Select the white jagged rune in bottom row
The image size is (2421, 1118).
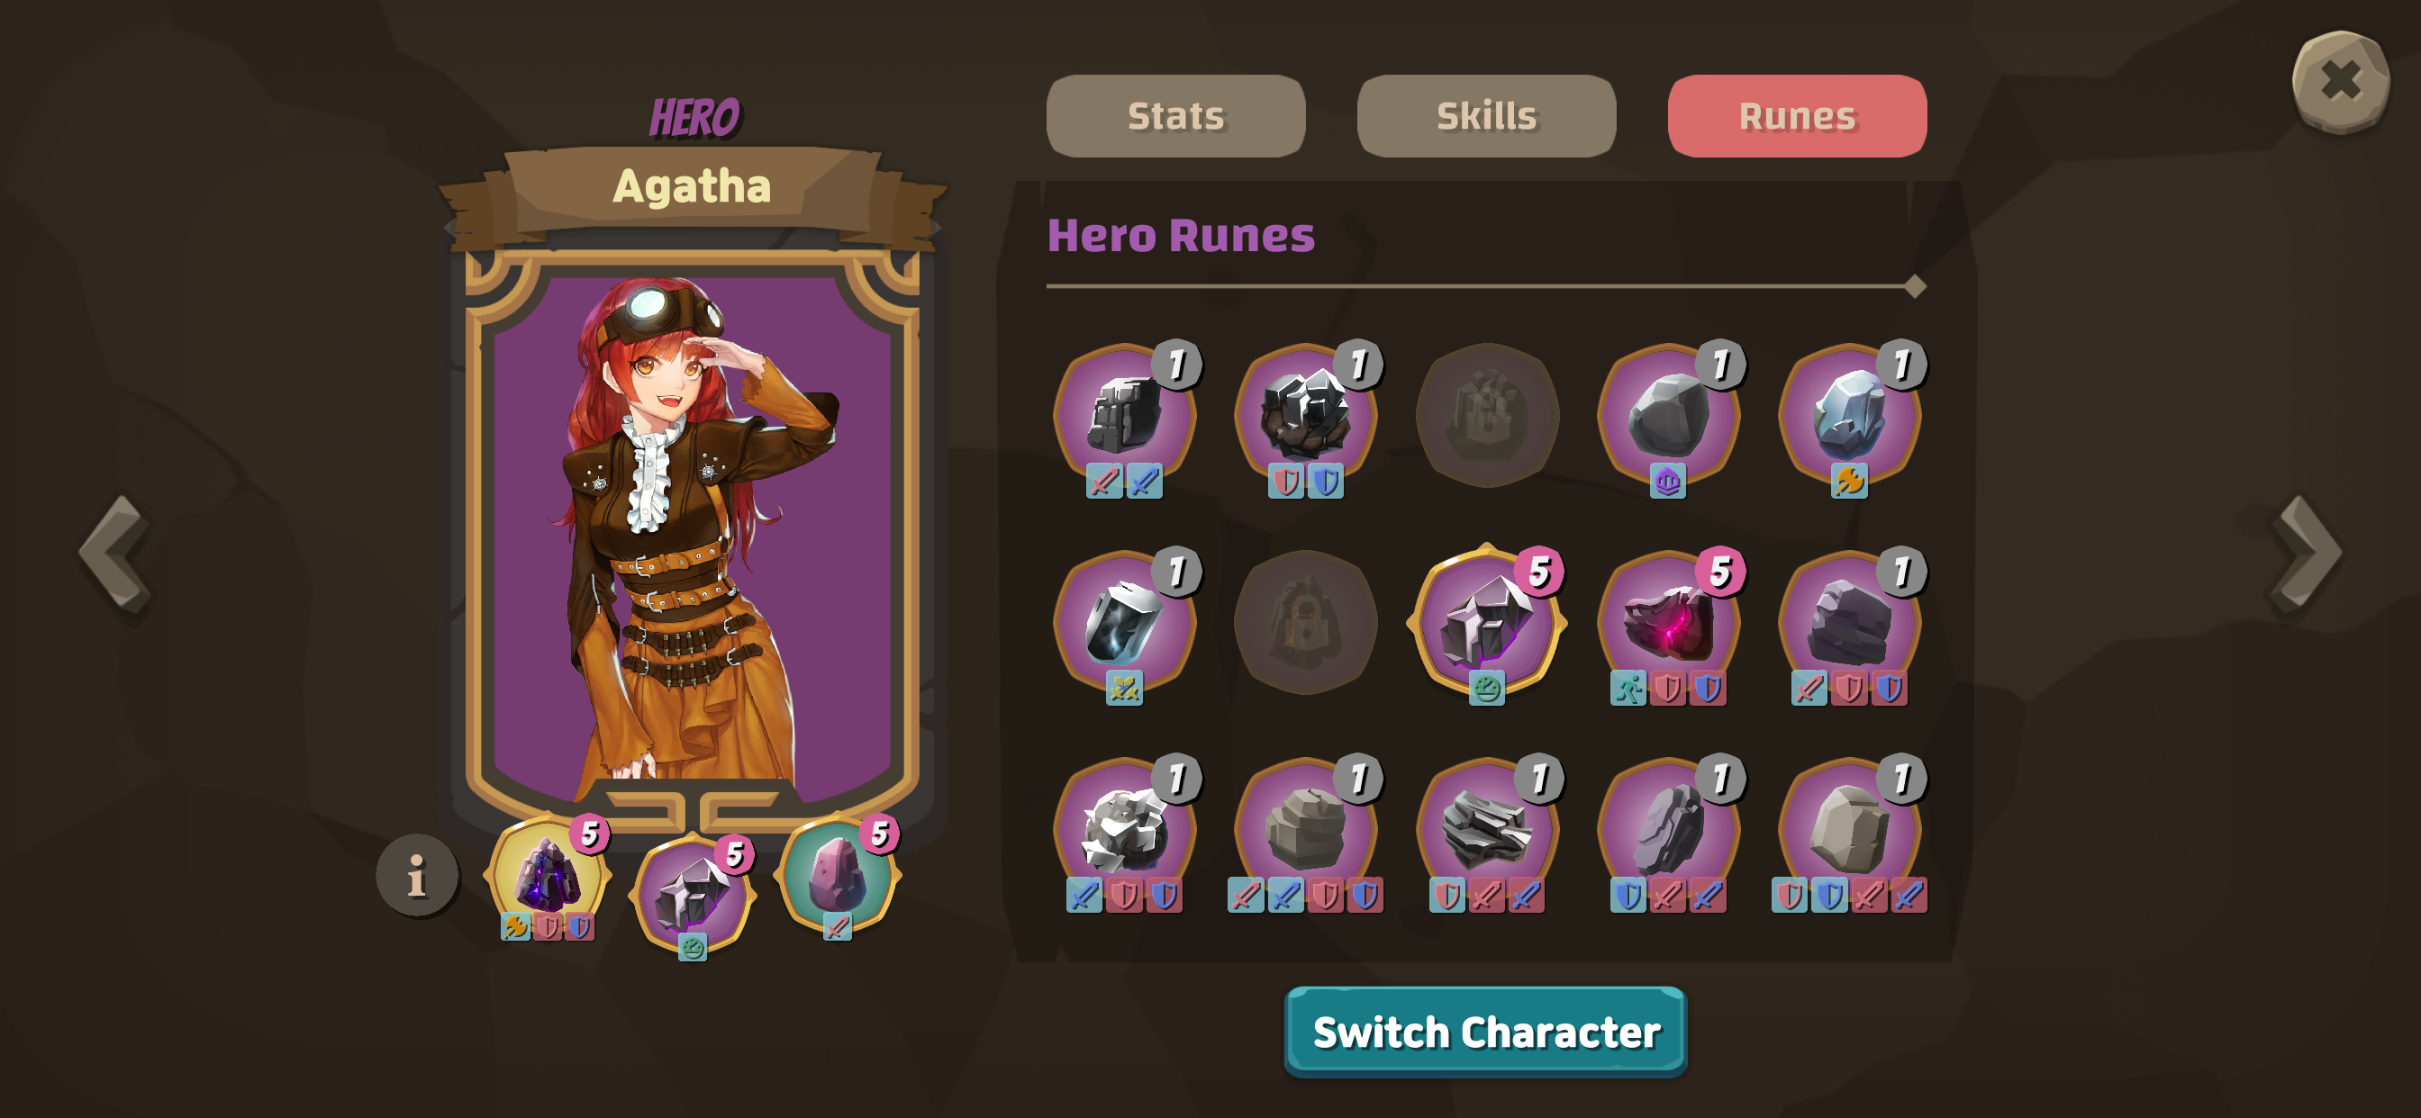[1124, 831]
